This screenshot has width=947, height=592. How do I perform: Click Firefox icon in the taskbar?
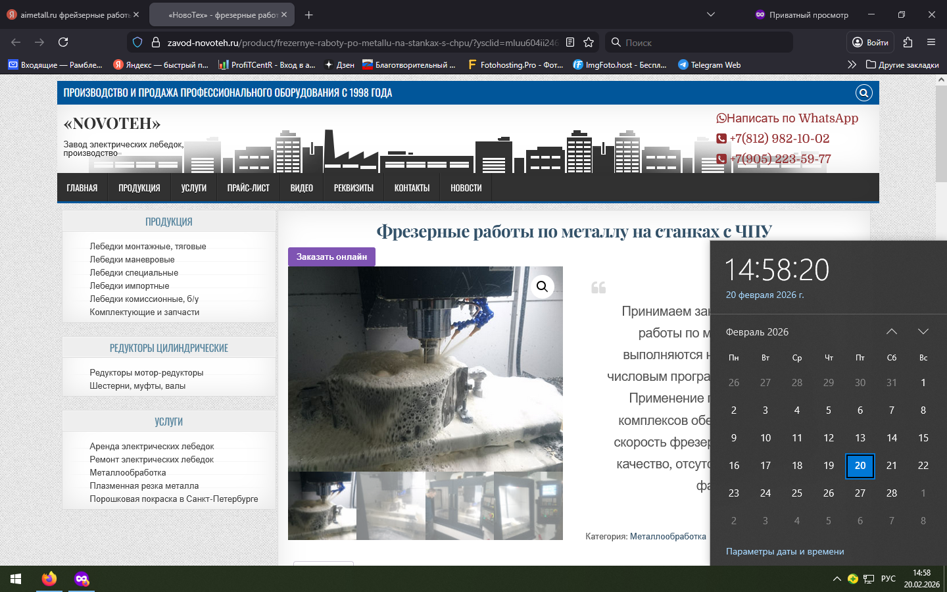(49, 579)
